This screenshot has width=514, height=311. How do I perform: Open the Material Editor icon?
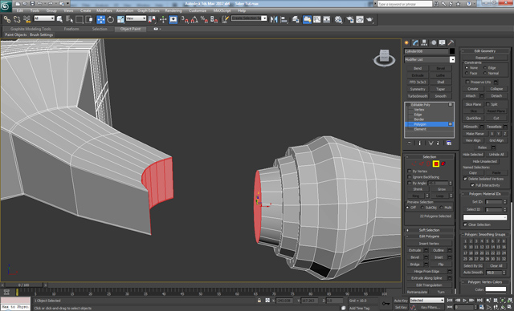[339, 19]
